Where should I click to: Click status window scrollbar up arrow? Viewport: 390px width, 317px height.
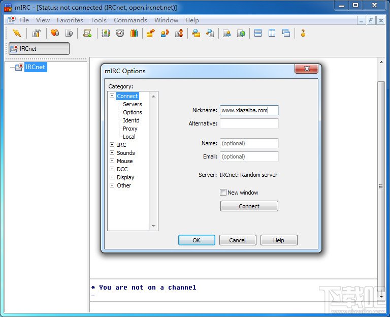point(381,62)
